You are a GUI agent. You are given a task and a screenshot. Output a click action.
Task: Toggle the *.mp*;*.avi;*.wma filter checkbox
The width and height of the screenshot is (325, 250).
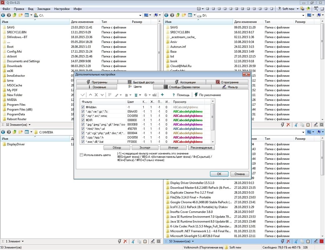click(83, 116)
